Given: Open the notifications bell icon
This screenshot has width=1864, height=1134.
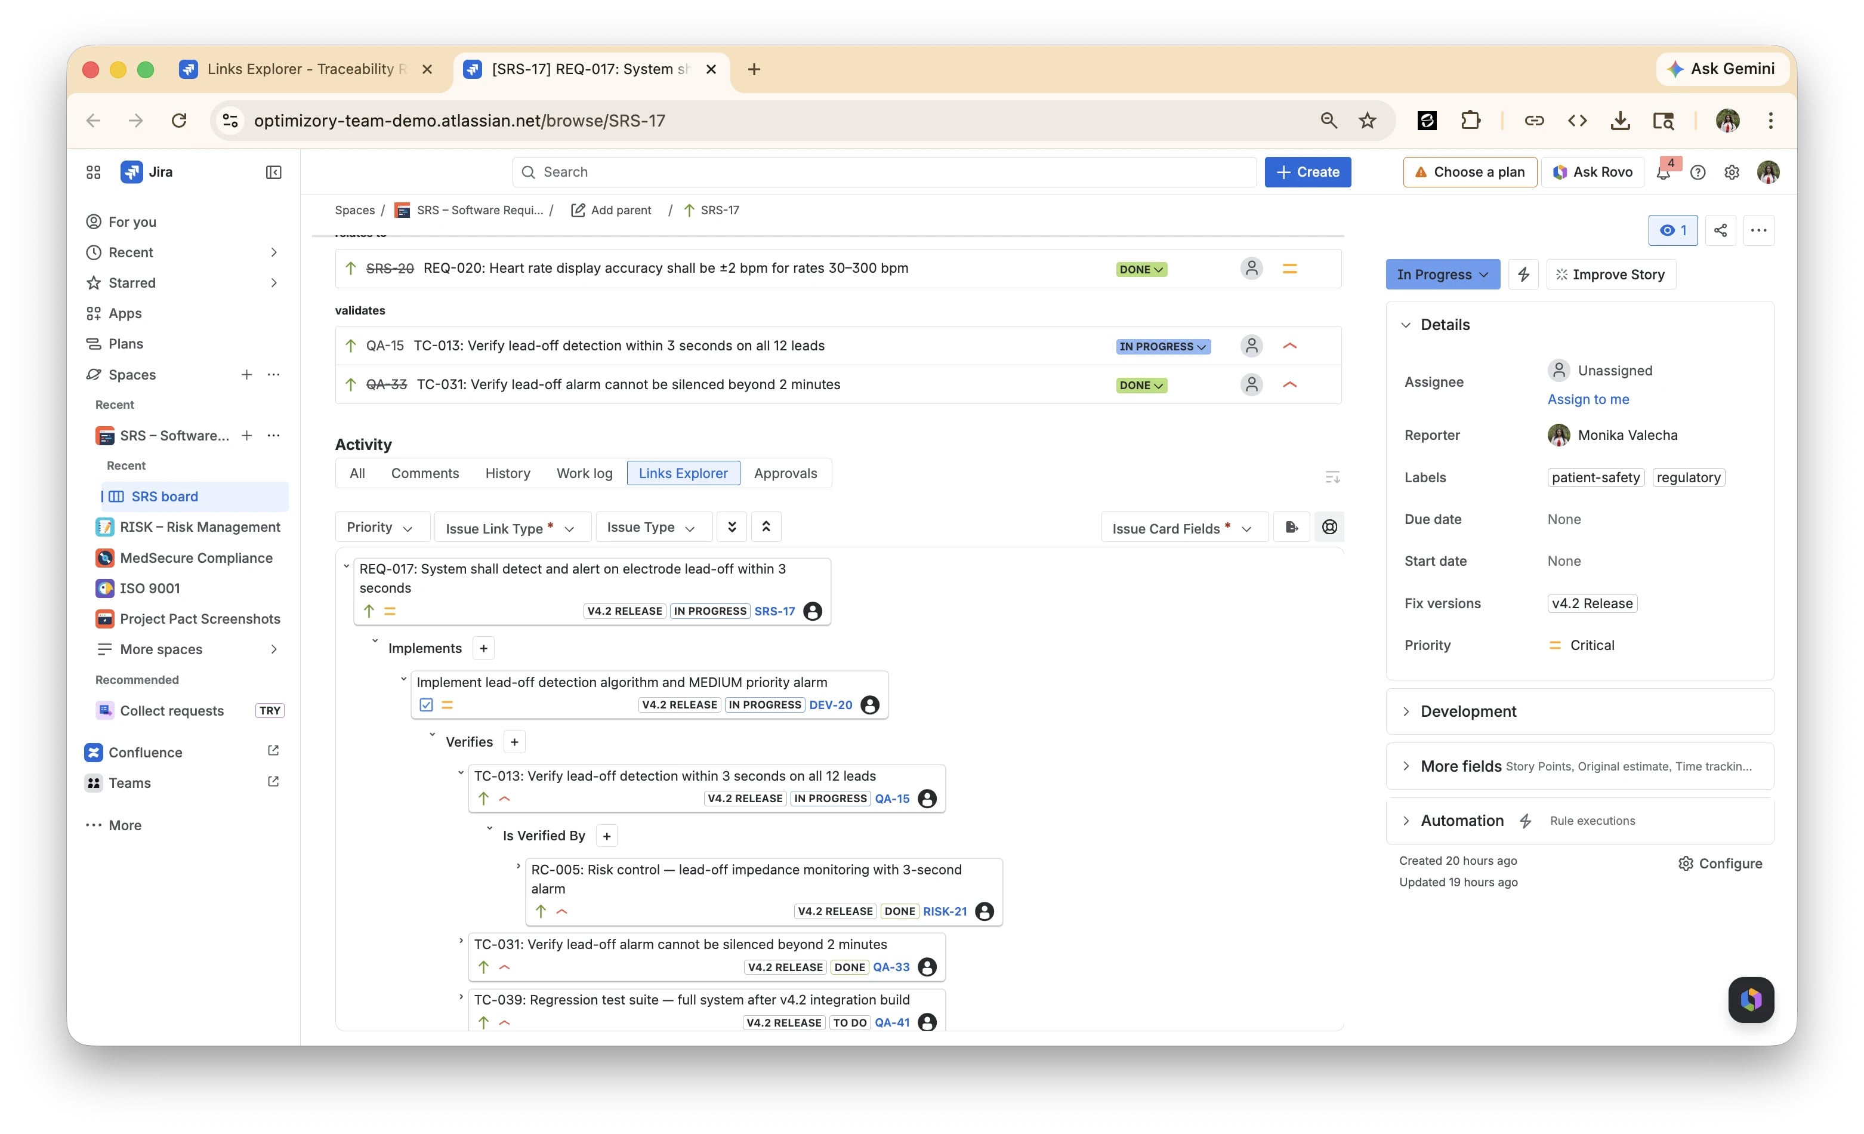Looking at the screenshot, I should point(1663,172).
